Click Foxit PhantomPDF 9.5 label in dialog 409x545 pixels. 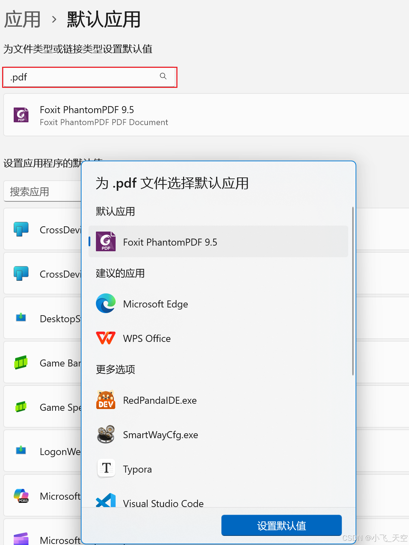coord(170,242)
